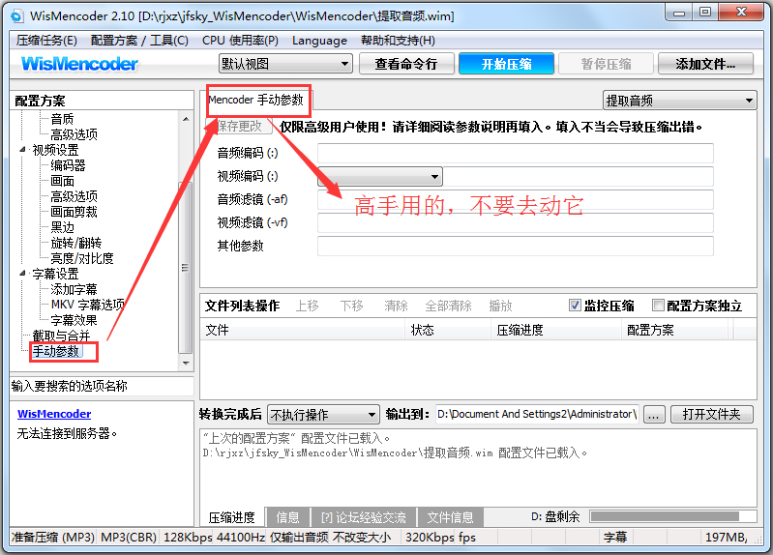The image size is (773, 555).
Task: Select the Mencoder 手动参数 tab
Action: pyautogui.click(x=256, y=100)
